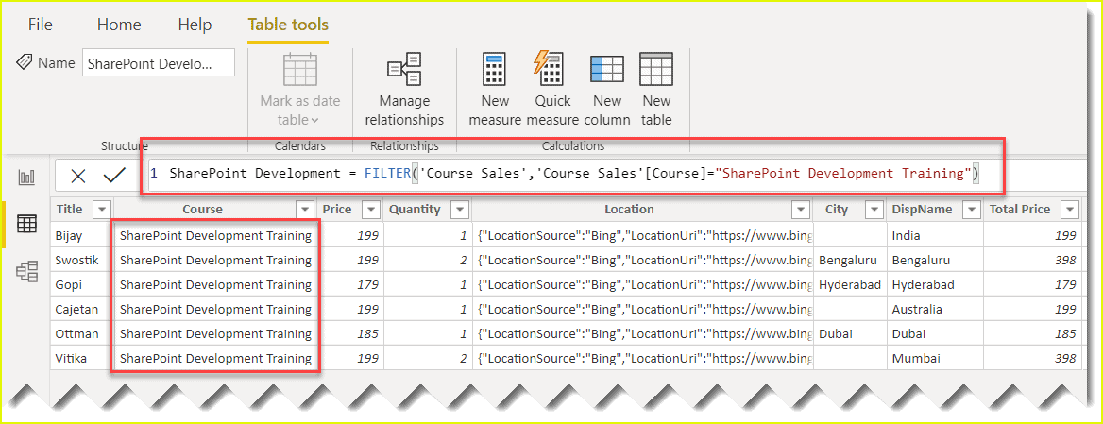Open the Quantity column filter dropdown
Image resolution: width=1103 pixels, height=424 pixels.
(459, 210)
